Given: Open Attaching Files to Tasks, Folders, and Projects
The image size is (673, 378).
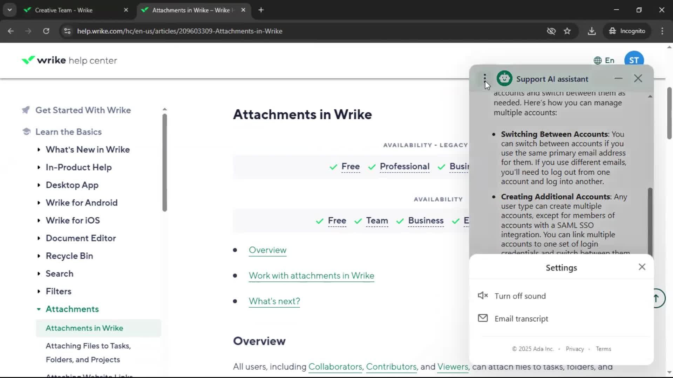Looking at the screenshot, I should click(x=88, y=353).
